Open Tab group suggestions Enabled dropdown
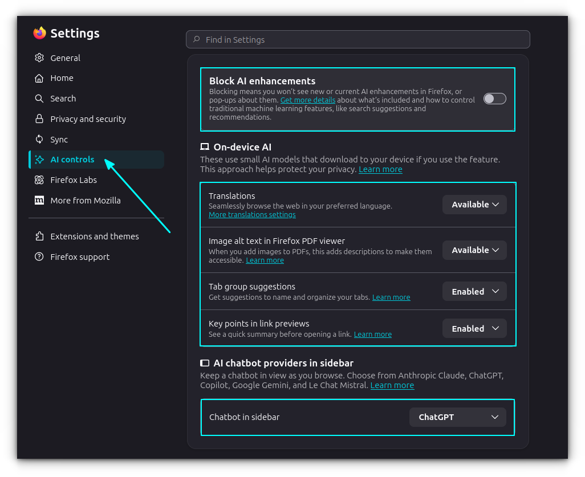 [474, 291]
